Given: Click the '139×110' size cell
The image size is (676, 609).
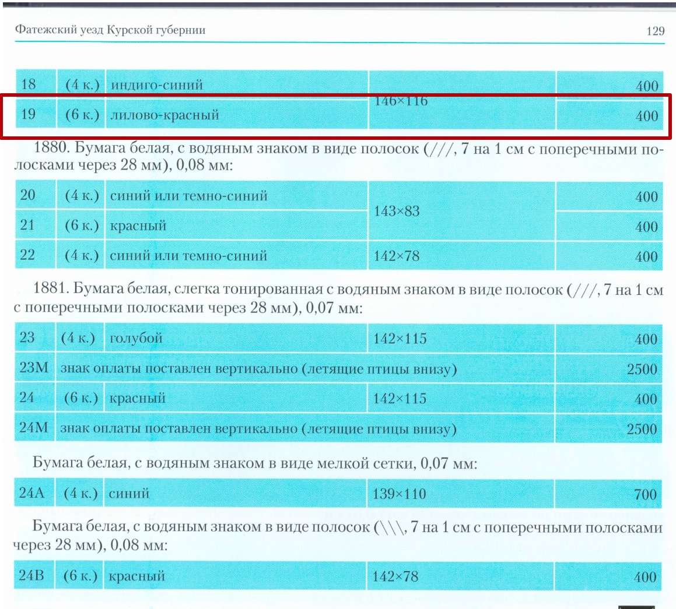Looking at the screenshot, I should pos(400,494).
